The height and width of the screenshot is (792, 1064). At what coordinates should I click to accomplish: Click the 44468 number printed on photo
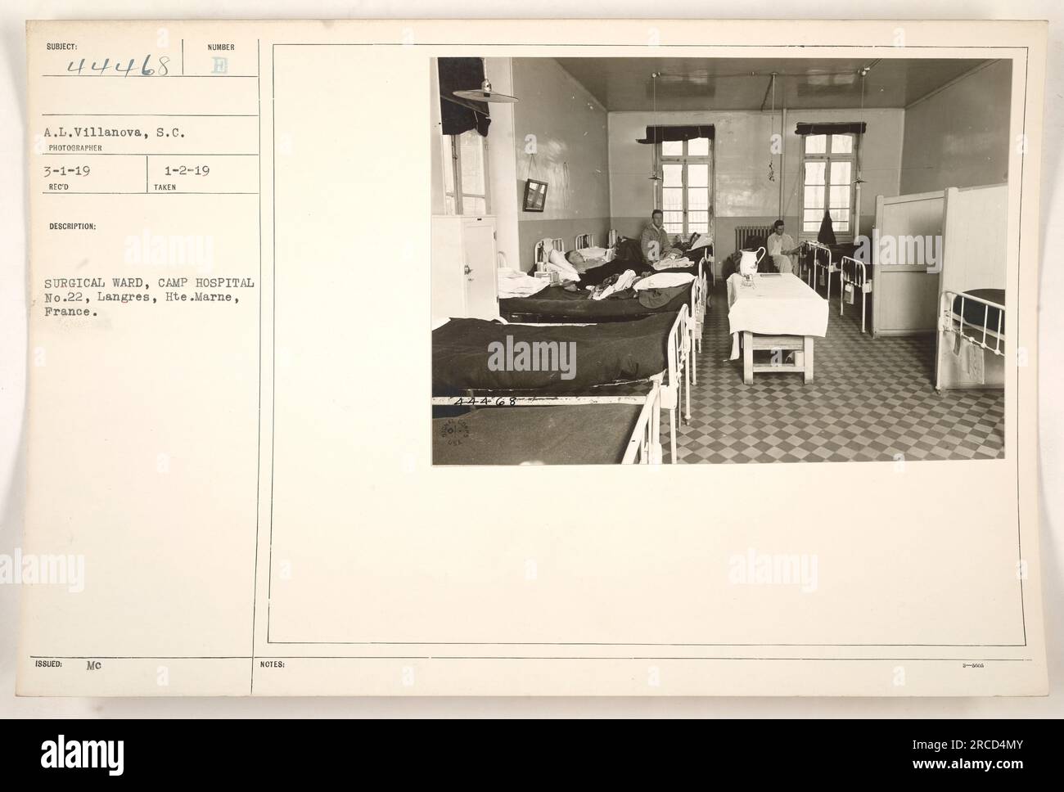coord(485,402)
